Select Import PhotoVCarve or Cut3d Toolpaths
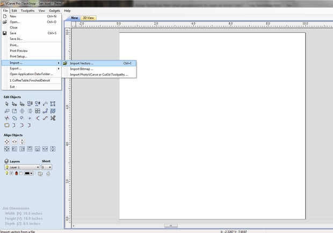This screenshot has height=233, width=333. point(99,75)
